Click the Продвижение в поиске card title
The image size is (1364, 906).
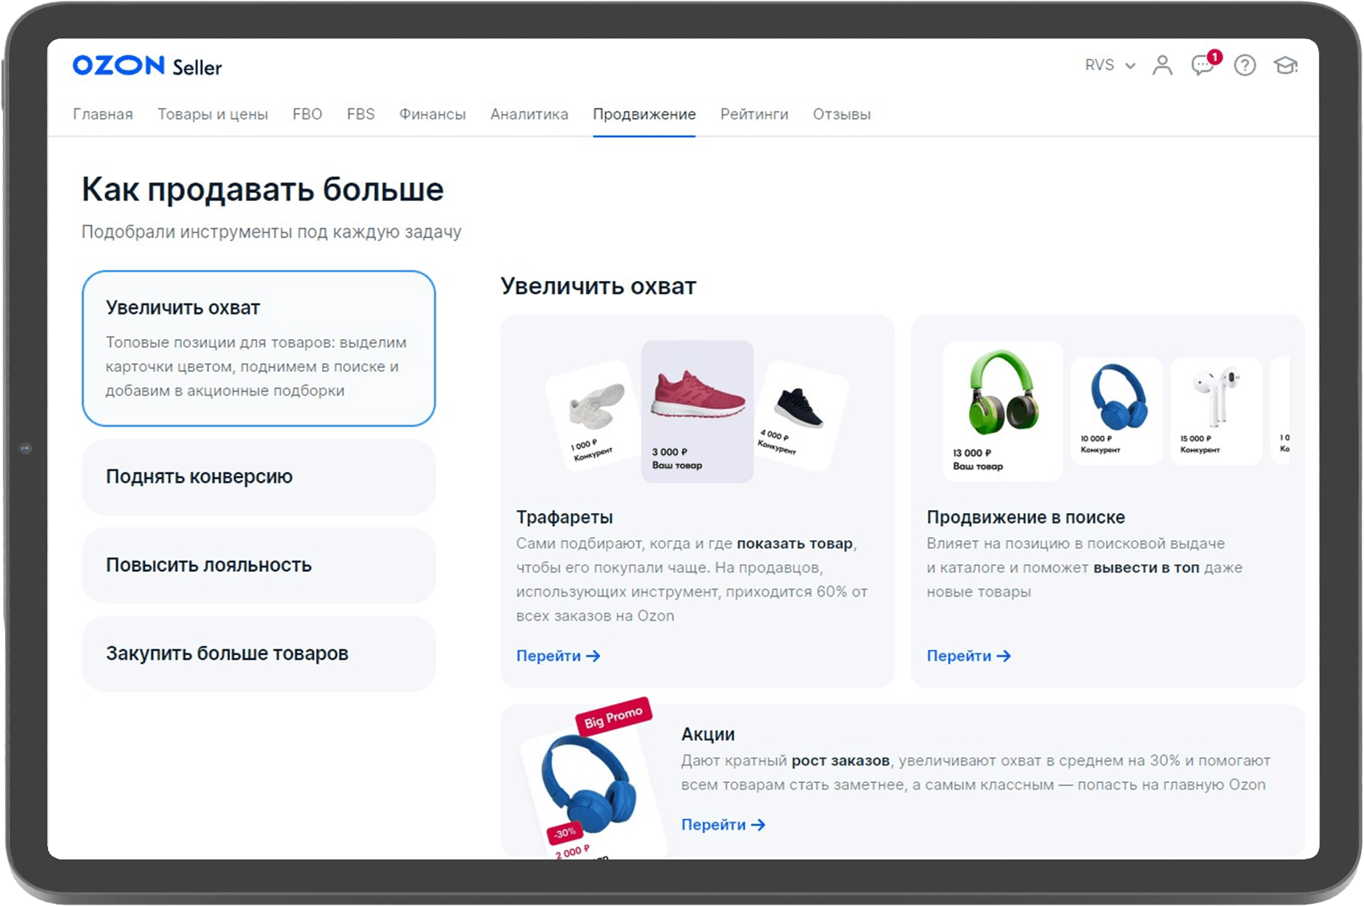point(1025,517)
